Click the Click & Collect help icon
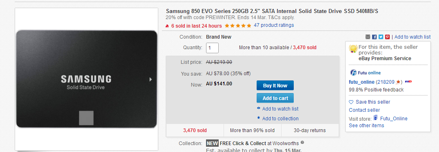 coord(302,143)
